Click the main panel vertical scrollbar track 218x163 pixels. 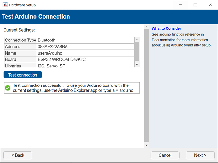[x=146, y=86]
